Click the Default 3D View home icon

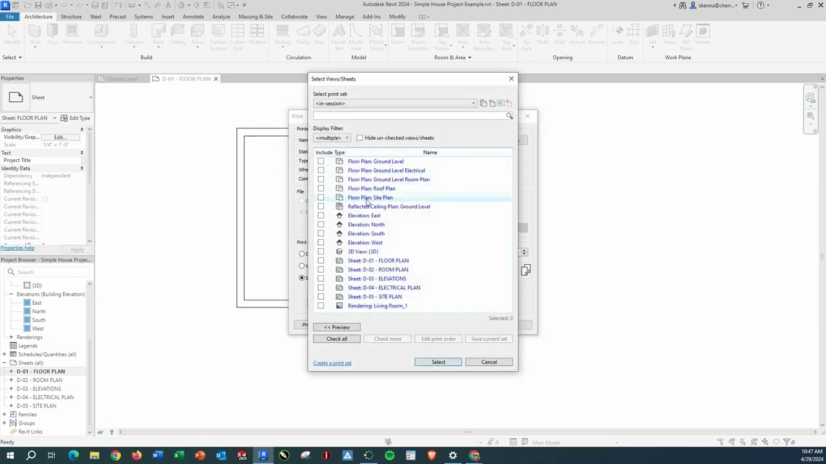coord(181,5)
